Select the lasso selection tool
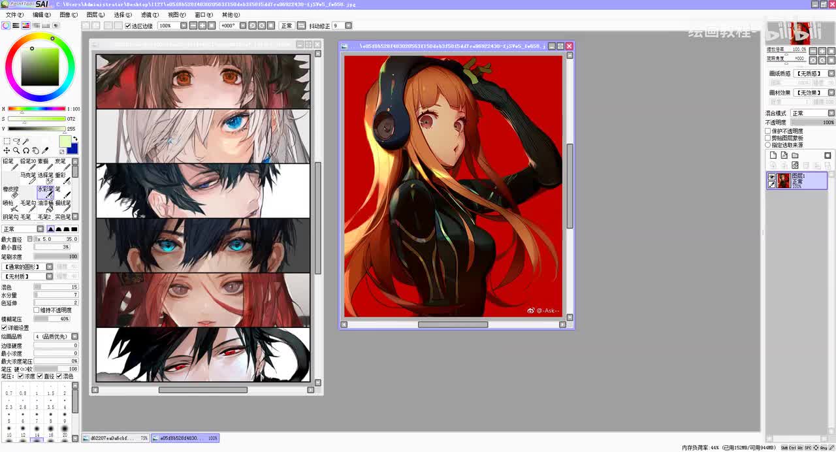The width and height of the screenshot is (836, 452). point(16,141)
